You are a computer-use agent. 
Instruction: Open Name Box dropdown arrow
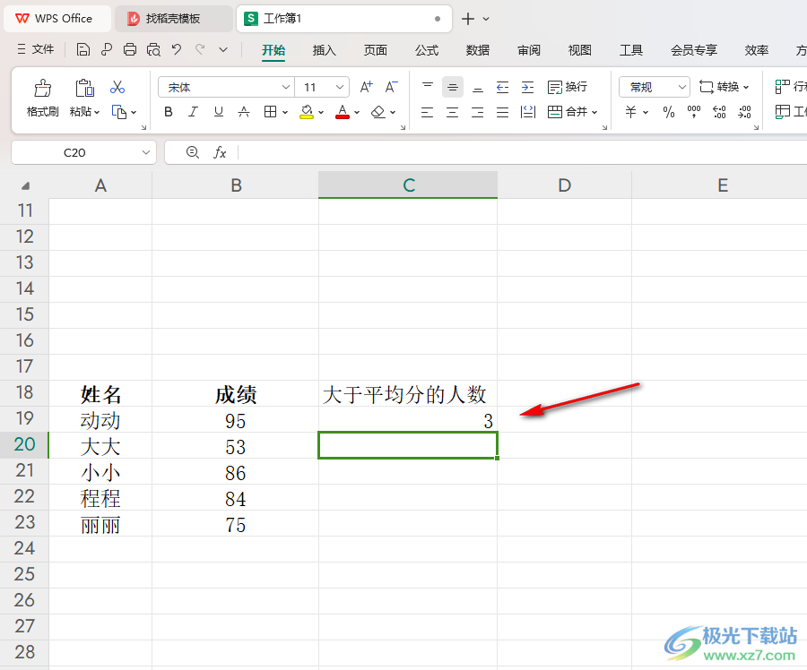tap(145, 152)
